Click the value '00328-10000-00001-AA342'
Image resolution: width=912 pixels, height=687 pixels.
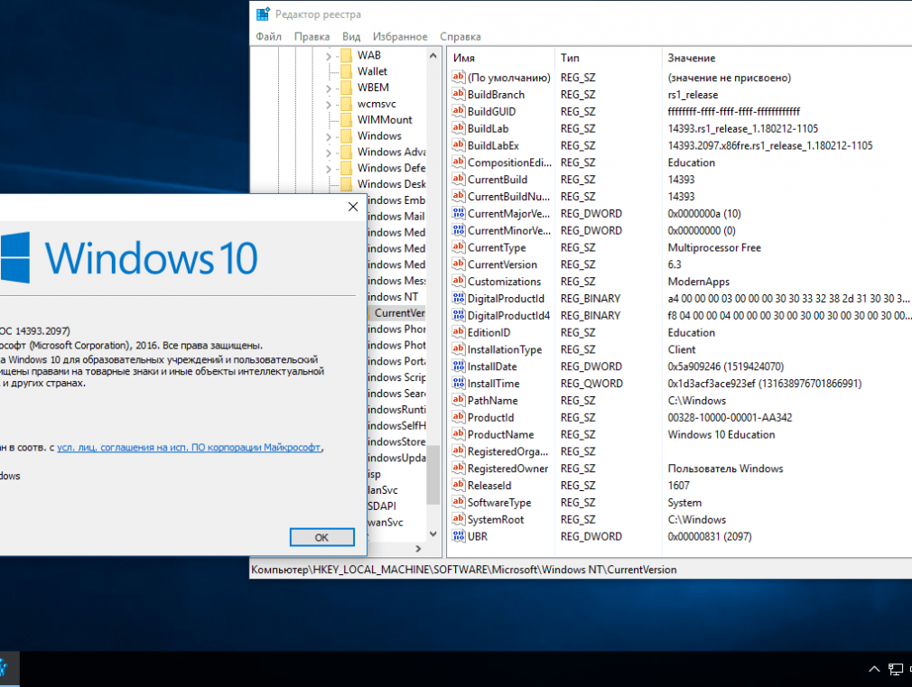coord(730,418)
